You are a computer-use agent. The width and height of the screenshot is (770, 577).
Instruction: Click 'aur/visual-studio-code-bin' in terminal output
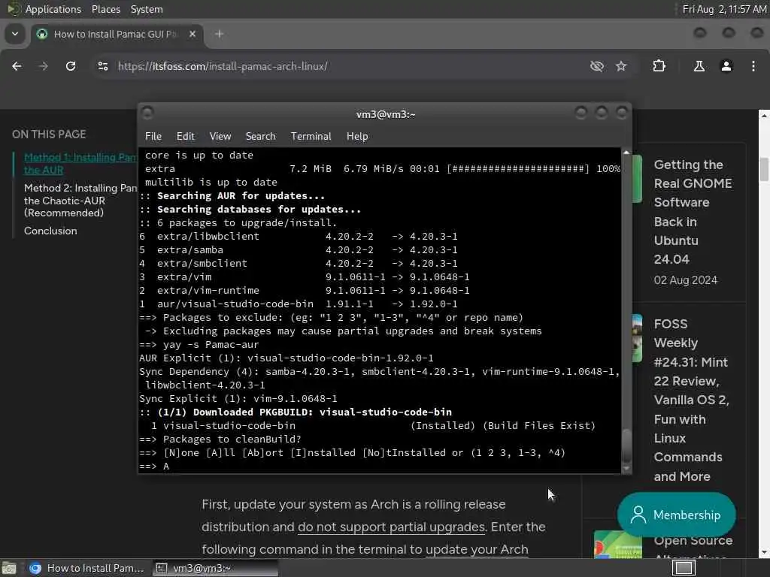pyautogui.click(x=235, y=304)
